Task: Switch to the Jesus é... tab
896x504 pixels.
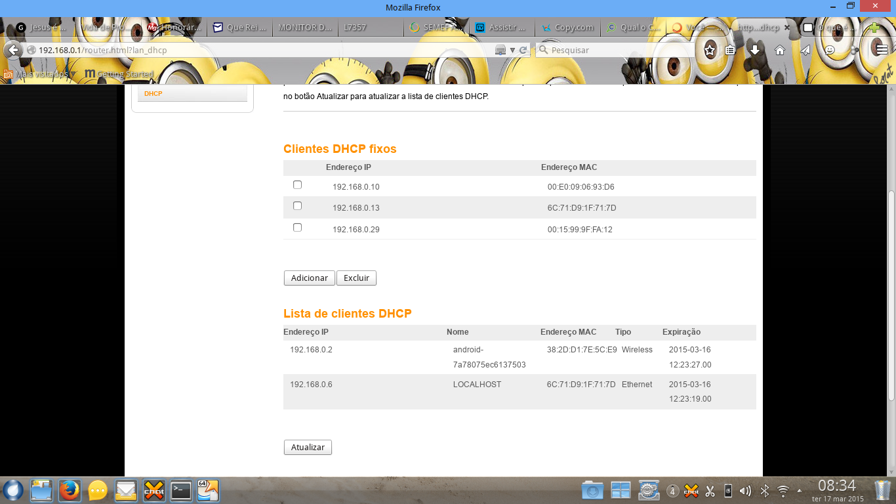Action: [x=43, y=28]
